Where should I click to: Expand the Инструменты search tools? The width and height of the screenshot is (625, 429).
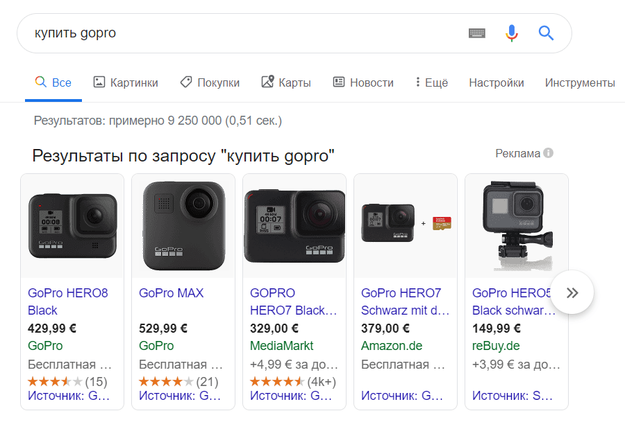point(580,82)
